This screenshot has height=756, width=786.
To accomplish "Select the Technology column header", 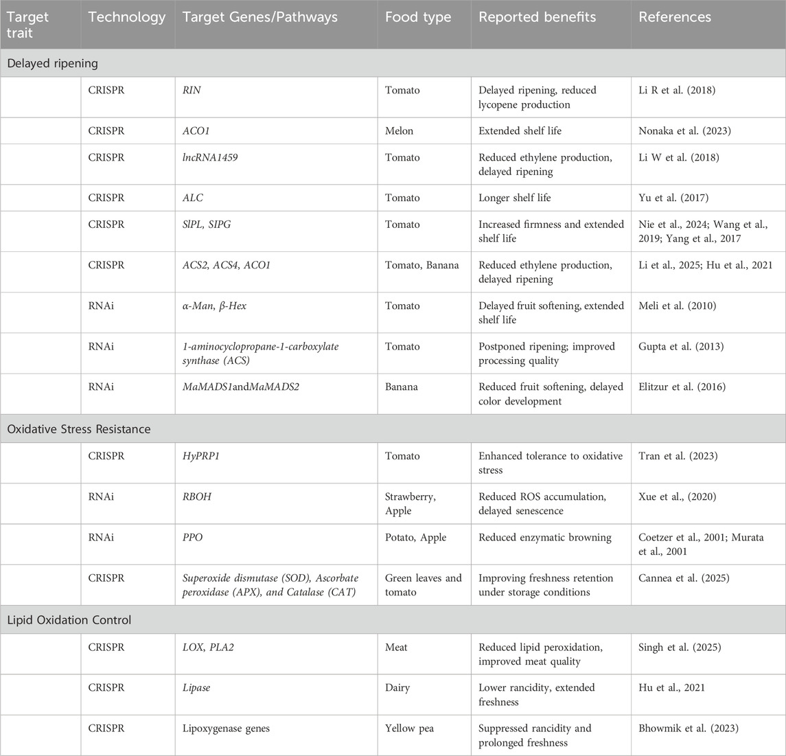I will pos(127,18).
